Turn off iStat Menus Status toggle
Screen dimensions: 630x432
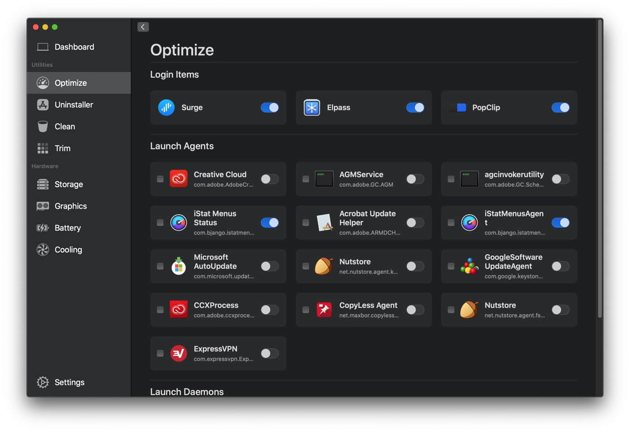(270, 222)
